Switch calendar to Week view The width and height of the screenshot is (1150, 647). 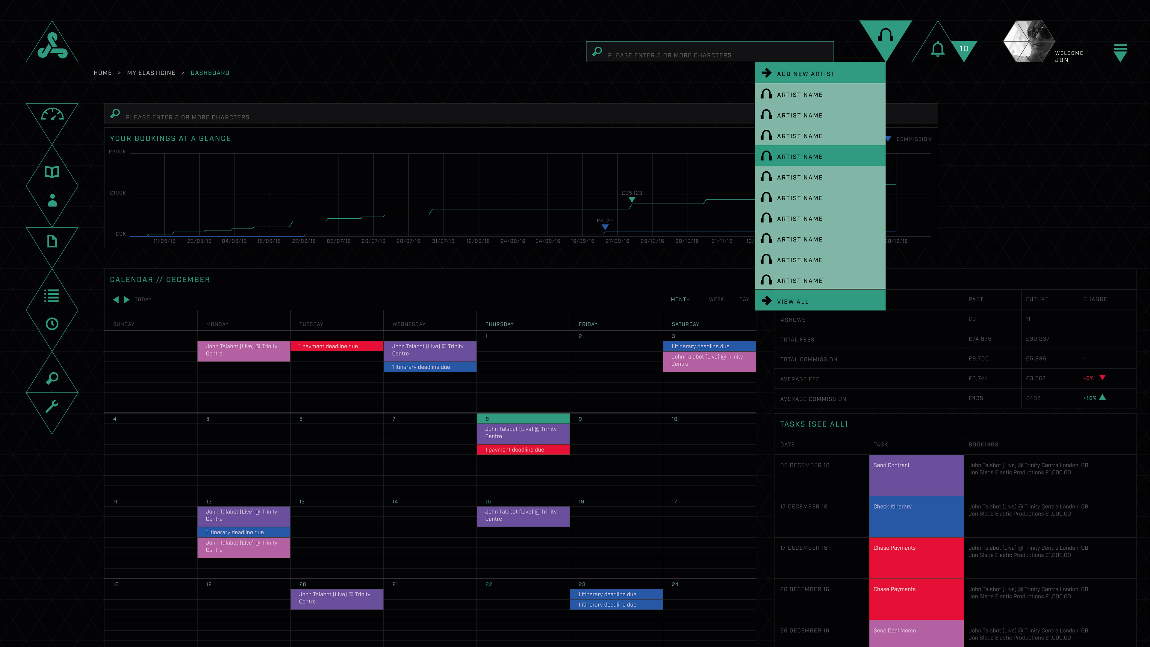click(x=716, y=300)
